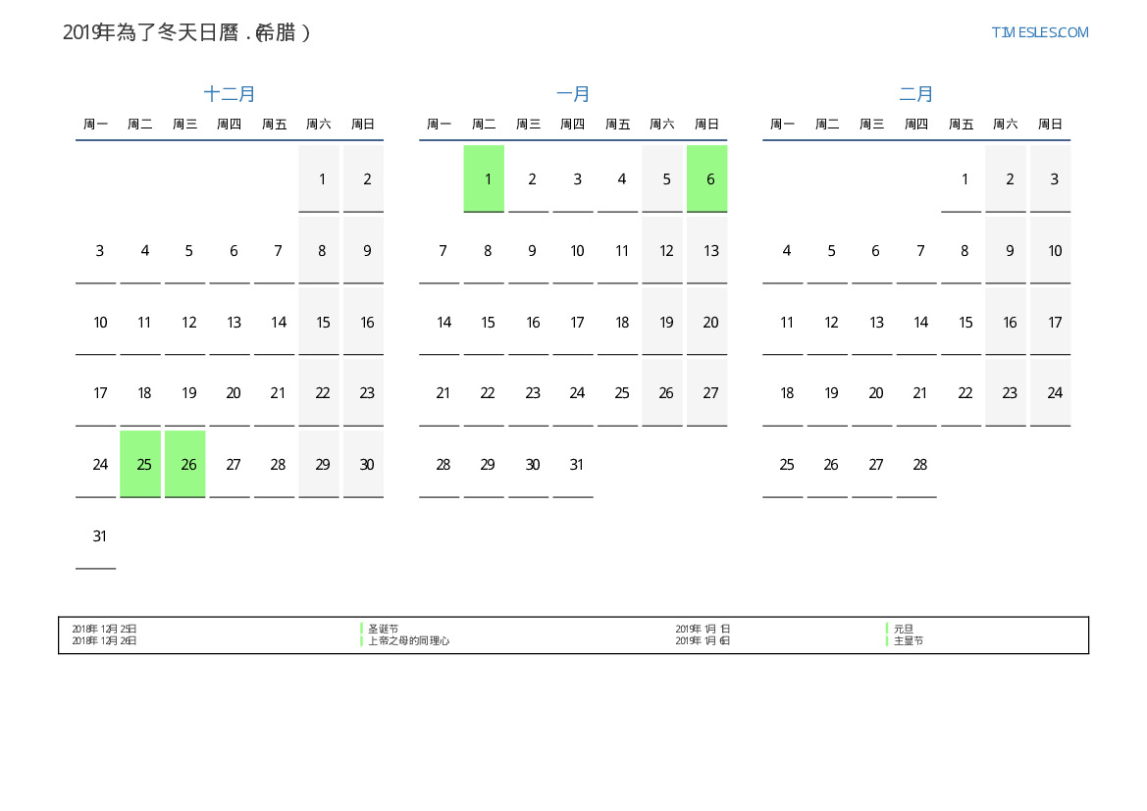Select February 14 on the calendar
The width and height of the screenshot is (1147, 811).
[x=919, y=322]
